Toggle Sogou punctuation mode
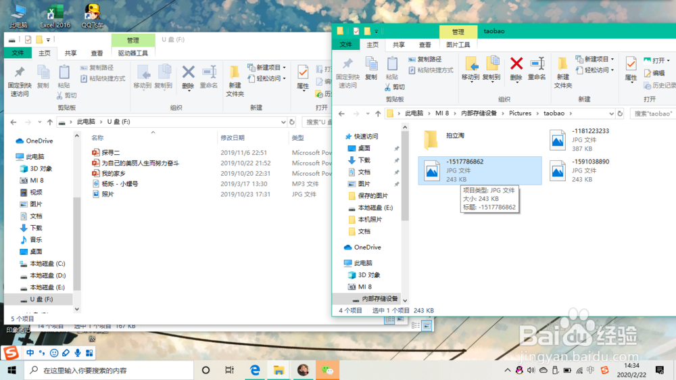The width and height of the screenshot is (676, 380). click(x=42, y=353)
